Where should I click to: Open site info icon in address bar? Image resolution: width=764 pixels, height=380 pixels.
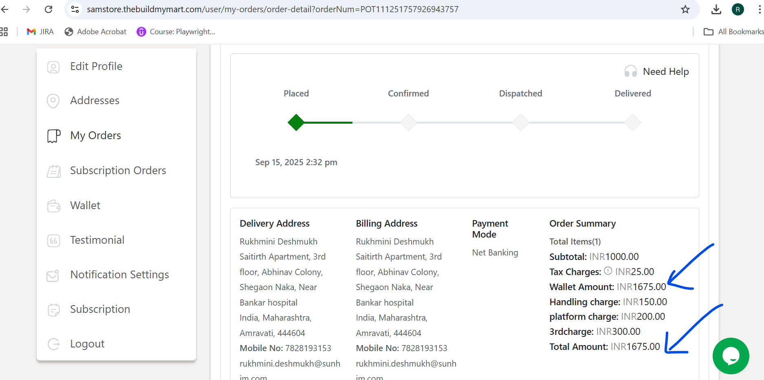tap(75, 9)
